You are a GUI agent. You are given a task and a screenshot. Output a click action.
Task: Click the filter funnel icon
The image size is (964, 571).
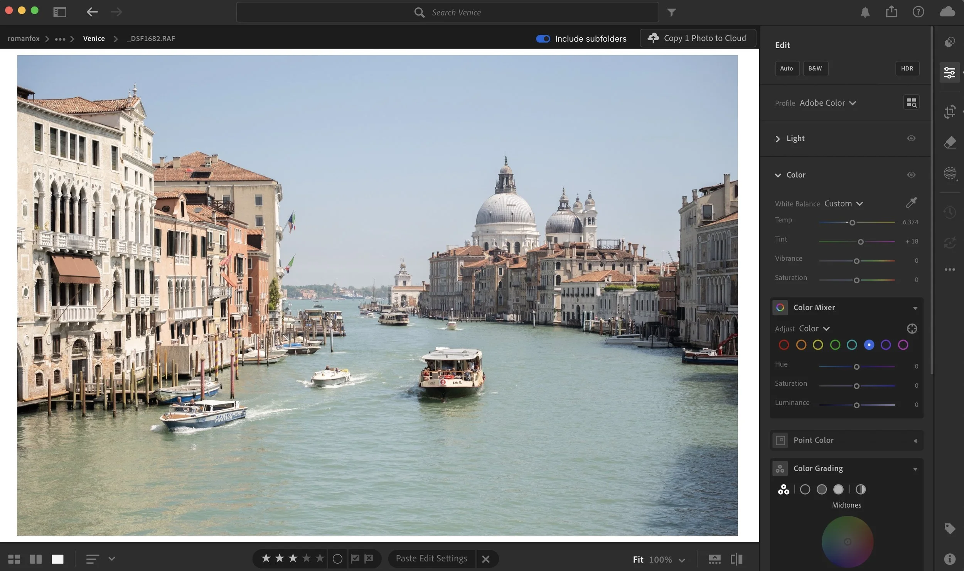pos(671,13)
